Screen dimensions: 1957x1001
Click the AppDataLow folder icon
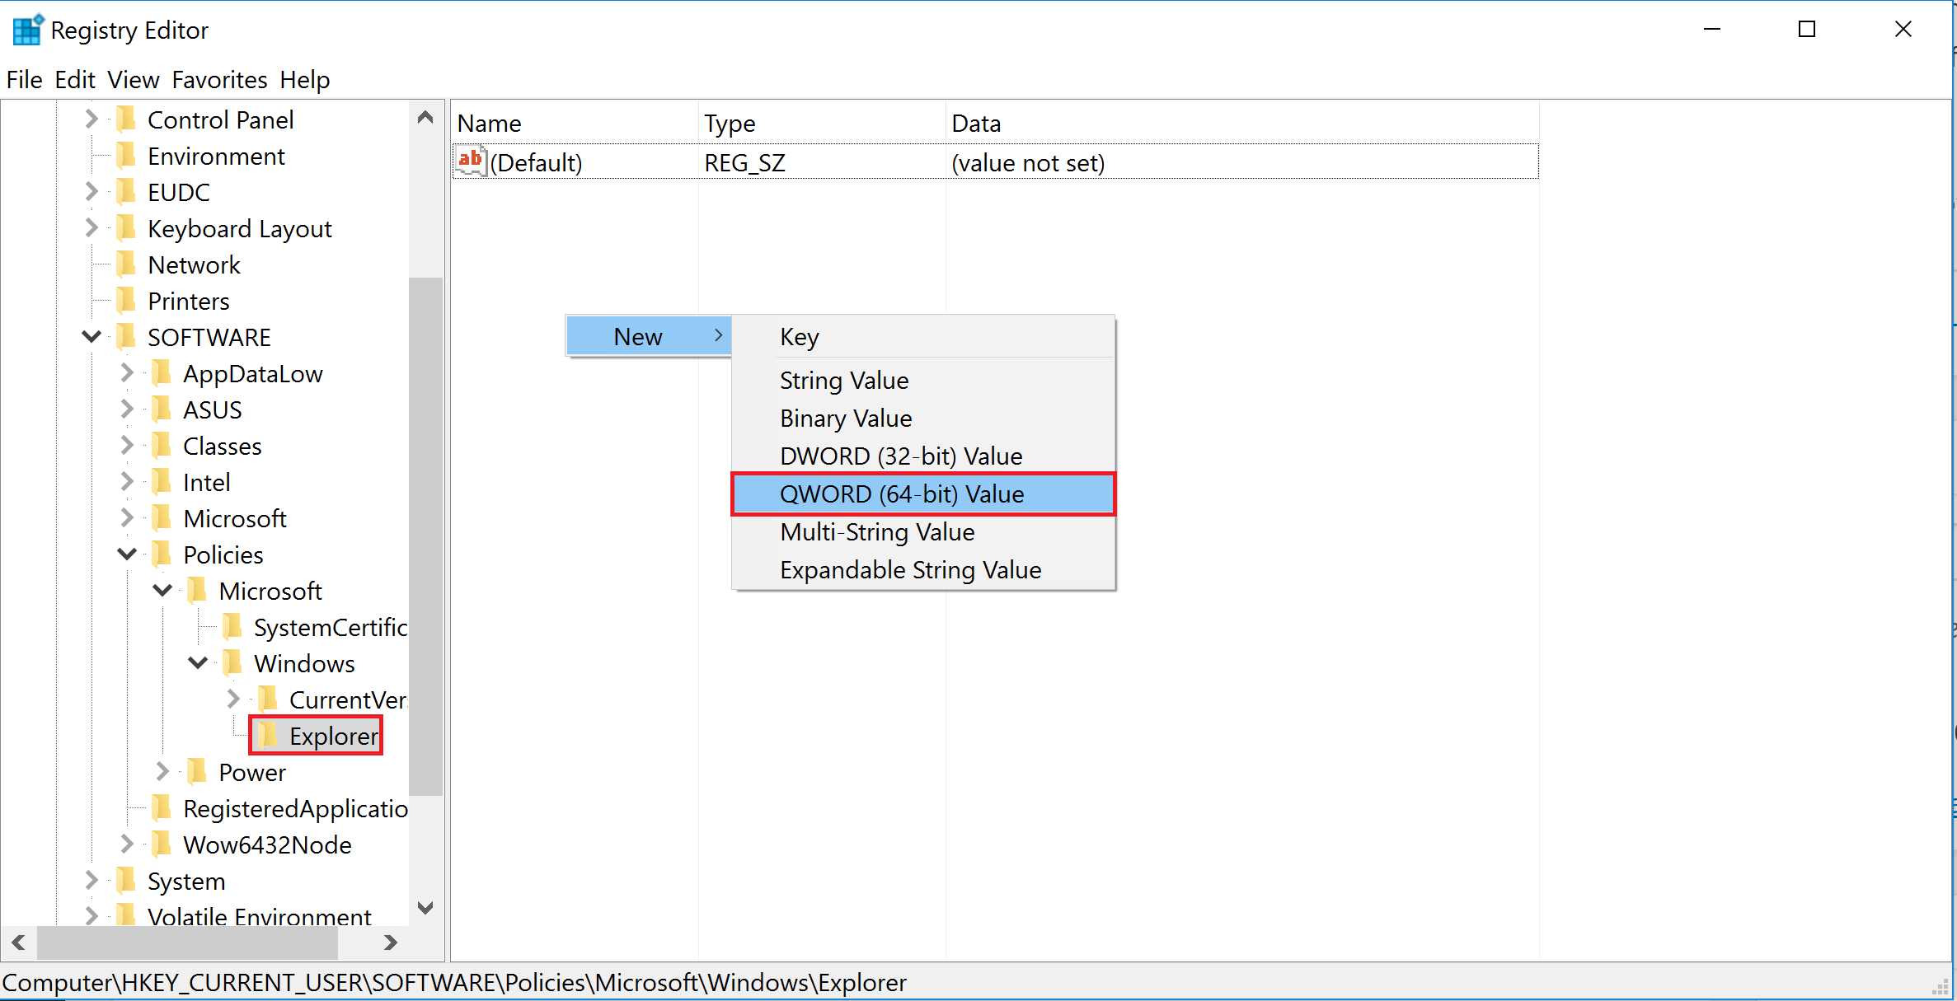tap(162, 374)
